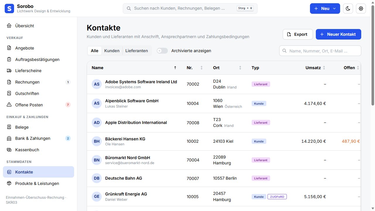The width and height of the screenshot is (375, 211).
Task: Open Bäckerei Hansen KG contact
Action: click(125, 139)
